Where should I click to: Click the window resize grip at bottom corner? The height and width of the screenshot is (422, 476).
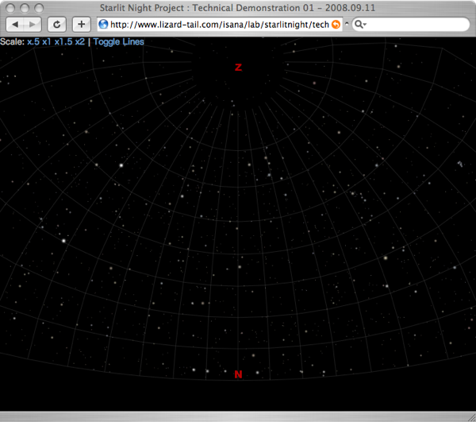tap(472, 418)
